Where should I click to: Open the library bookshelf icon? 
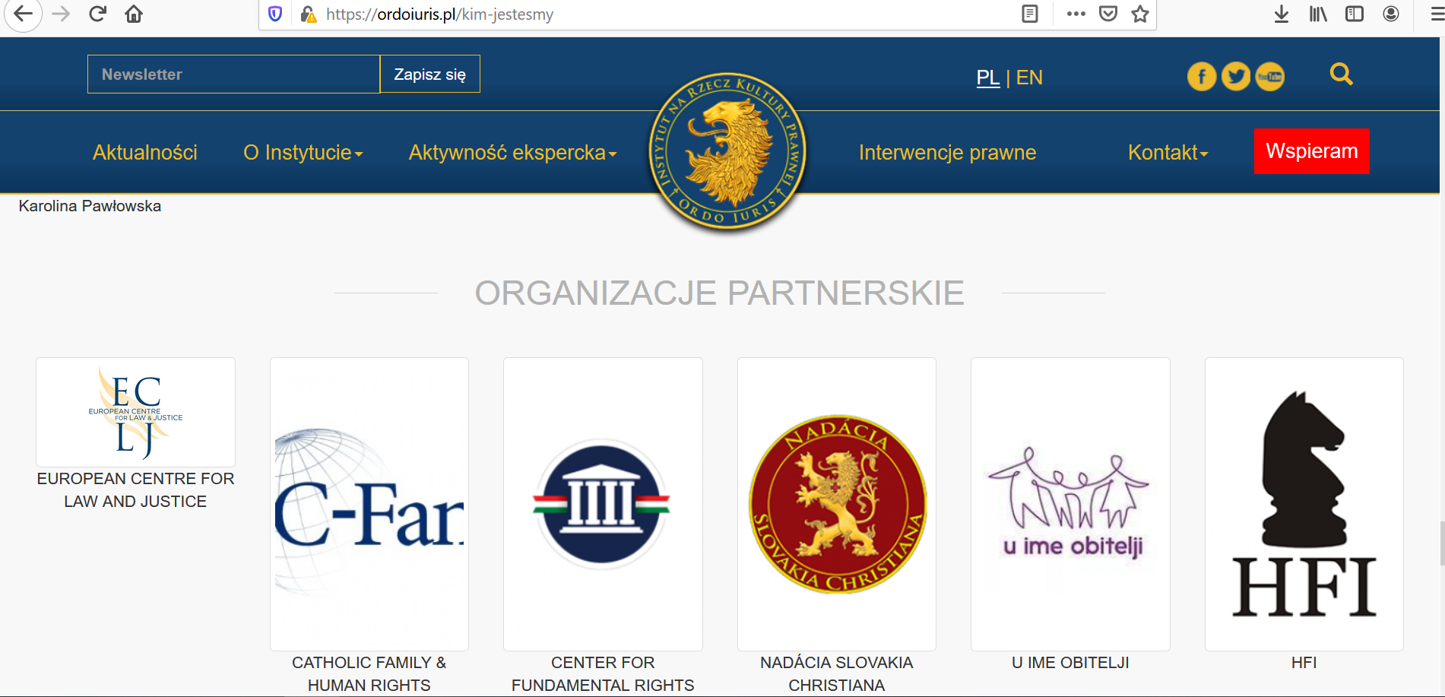(1318, 14)
